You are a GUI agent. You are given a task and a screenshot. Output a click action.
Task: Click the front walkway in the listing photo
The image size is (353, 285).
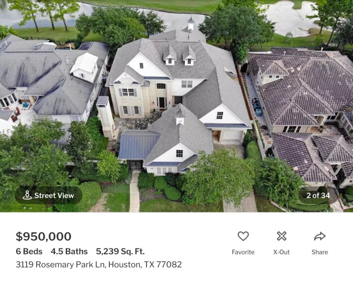click(135, 192)
